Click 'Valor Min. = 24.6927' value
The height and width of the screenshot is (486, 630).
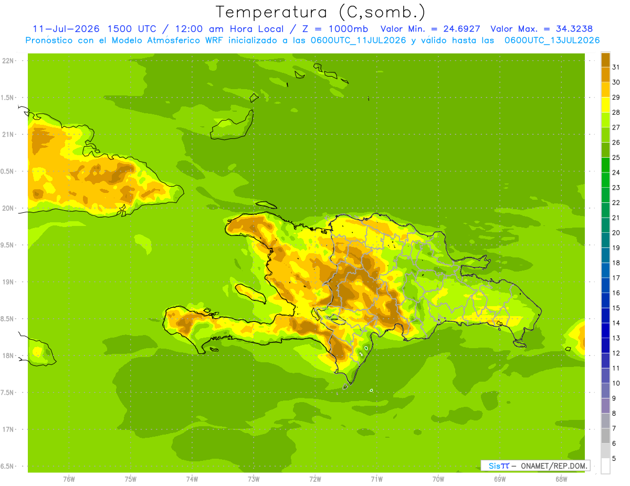click(x=430, y=29)
